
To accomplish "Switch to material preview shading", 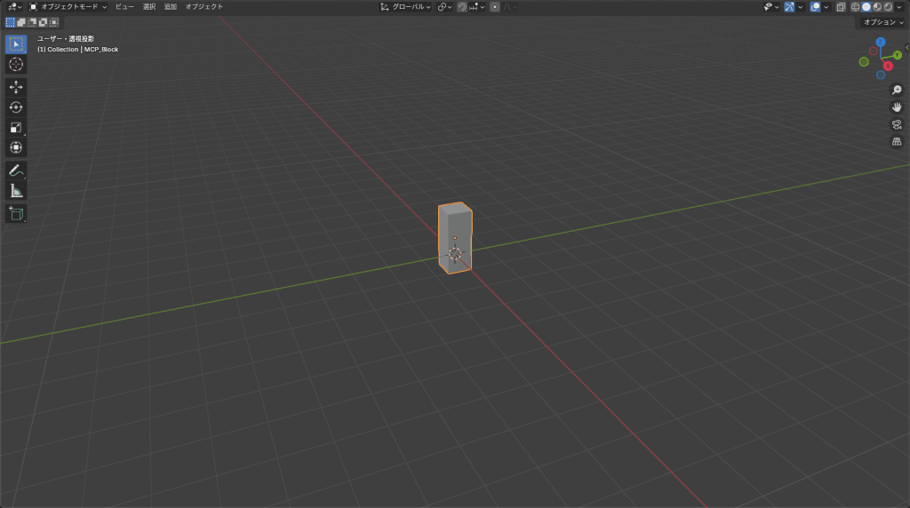I will (877, 7).
